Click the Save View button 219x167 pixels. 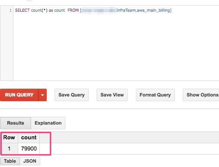tap(112, 95)
